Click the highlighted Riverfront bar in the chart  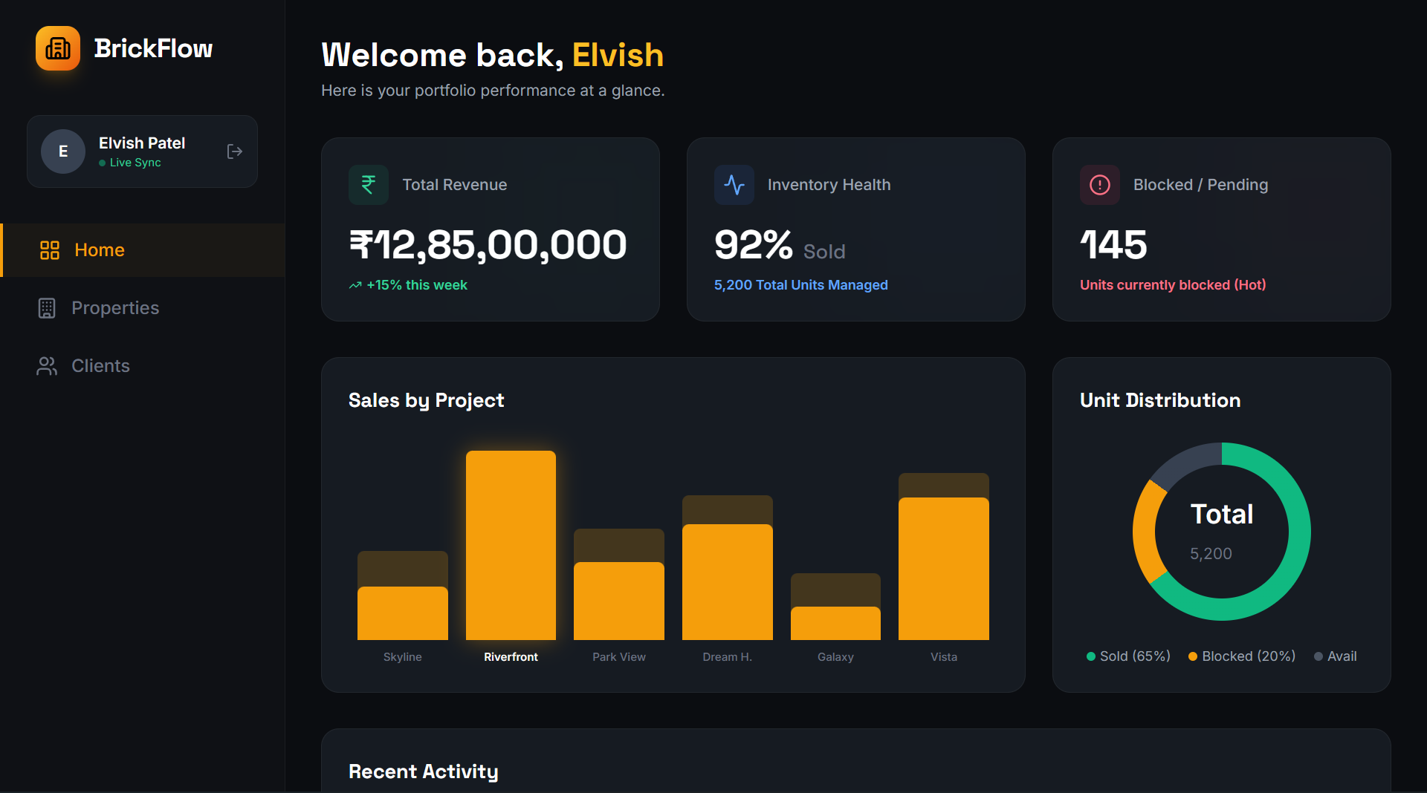(511, 542)
